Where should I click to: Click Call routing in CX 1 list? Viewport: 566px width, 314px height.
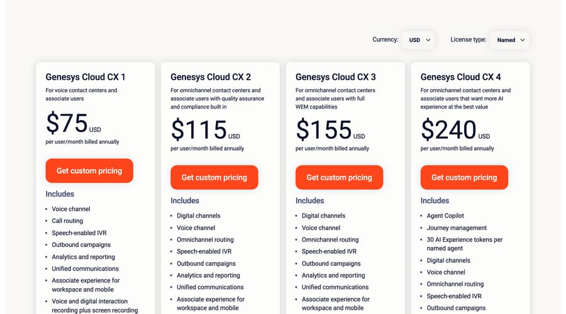click(67, 220)
